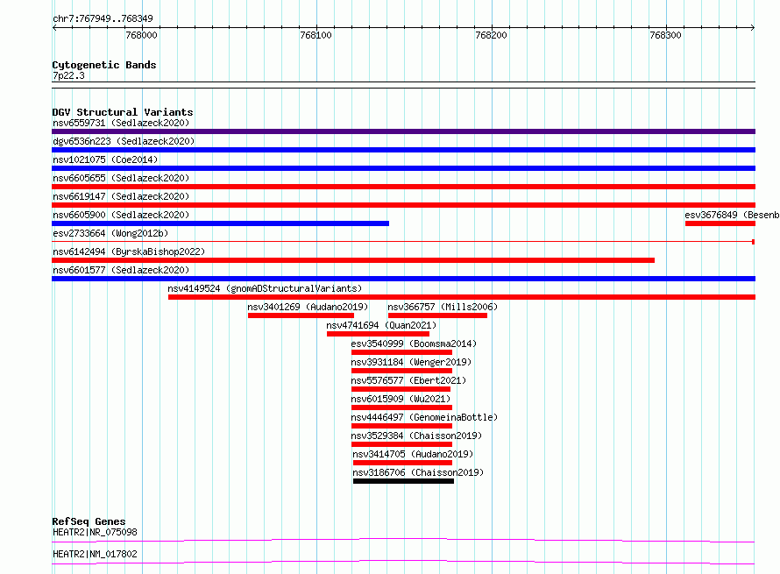Open nsv4149524 (gnomADStructuralVariants) label

click(x=265, y=288)
